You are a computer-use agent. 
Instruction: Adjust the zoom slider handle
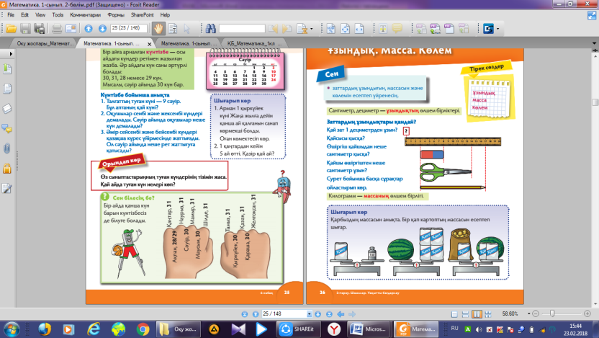point(552,313)
